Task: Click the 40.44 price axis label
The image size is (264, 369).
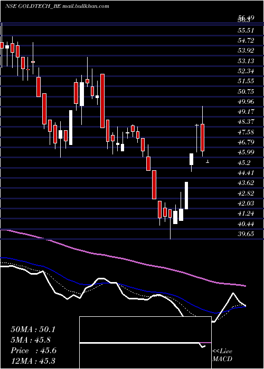Action: (246, 224)
